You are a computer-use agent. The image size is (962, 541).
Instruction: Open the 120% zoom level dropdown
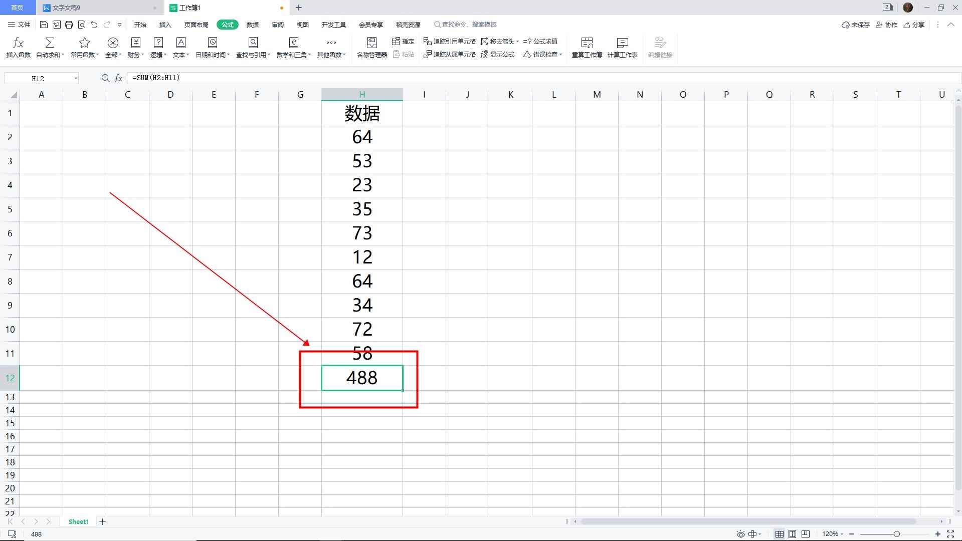[x=833, y=534]
